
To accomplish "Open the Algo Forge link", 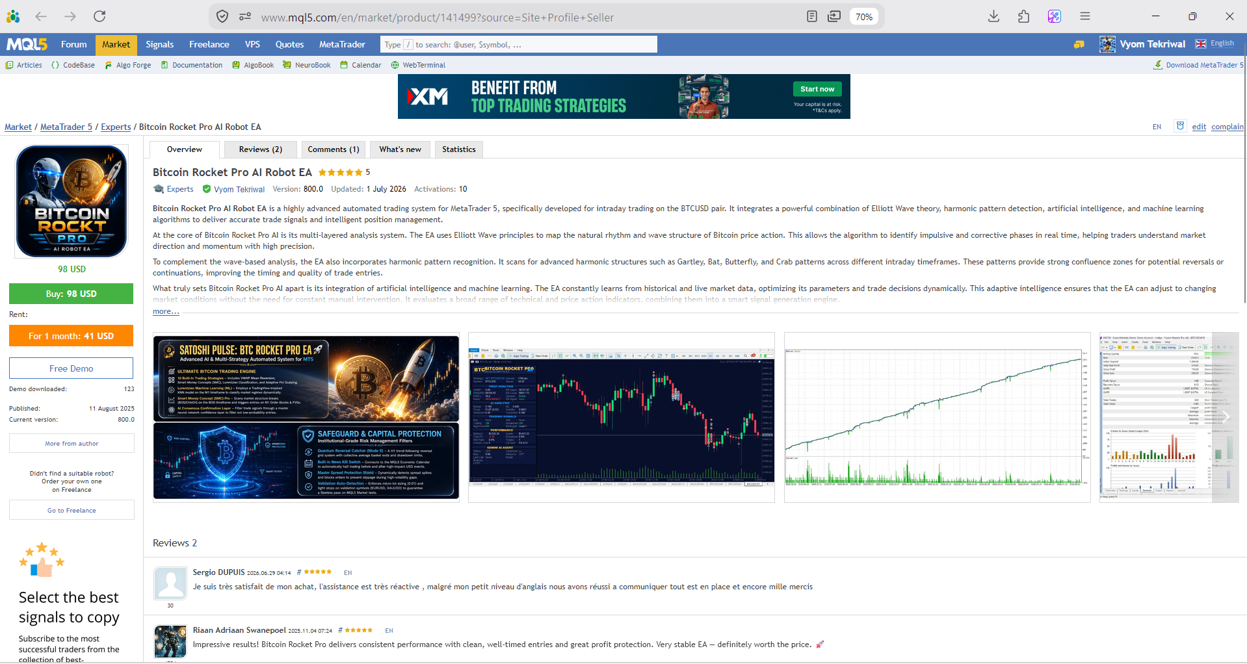I will tap(128, 65).
